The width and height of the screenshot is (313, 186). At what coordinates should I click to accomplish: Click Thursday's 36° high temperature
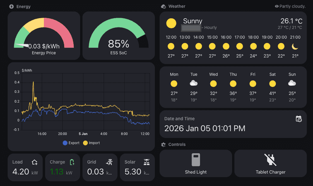(233, 93)
